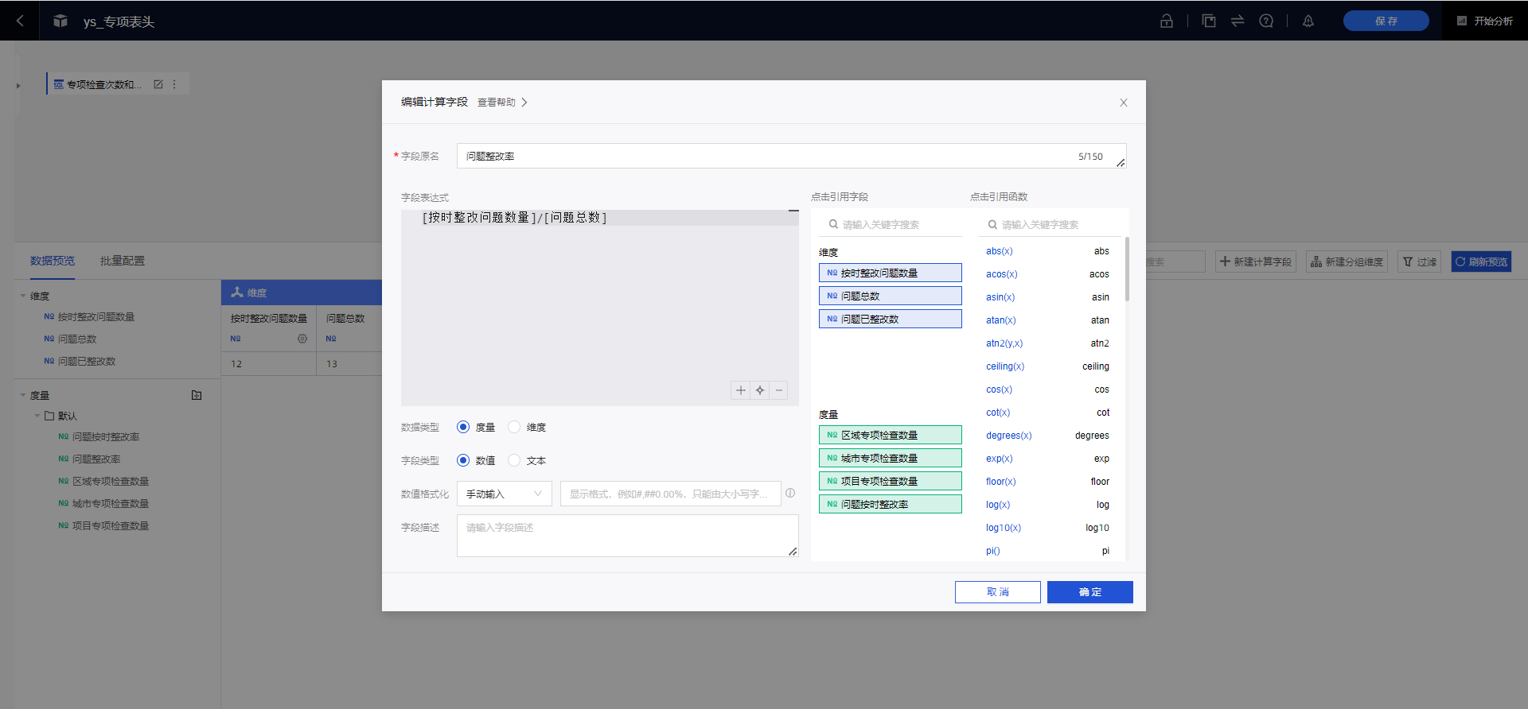Click the 字段原名 input field

(x=792, y=156)
